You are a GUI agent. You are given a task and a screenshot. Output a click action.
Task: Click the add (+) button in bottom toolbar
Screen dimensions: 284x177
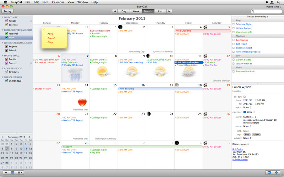[x=6, y=172]
